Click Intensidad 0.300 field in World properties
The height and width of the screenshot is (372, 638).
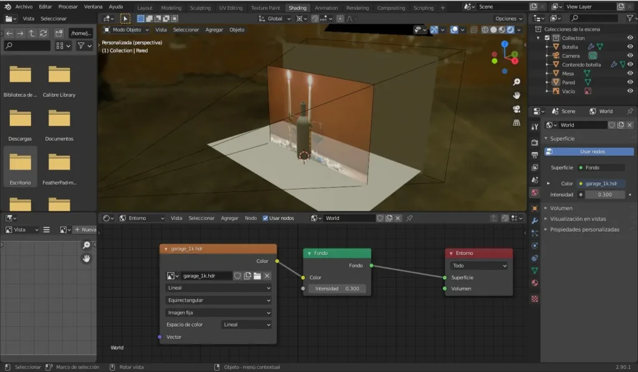[x=604, y=194]
